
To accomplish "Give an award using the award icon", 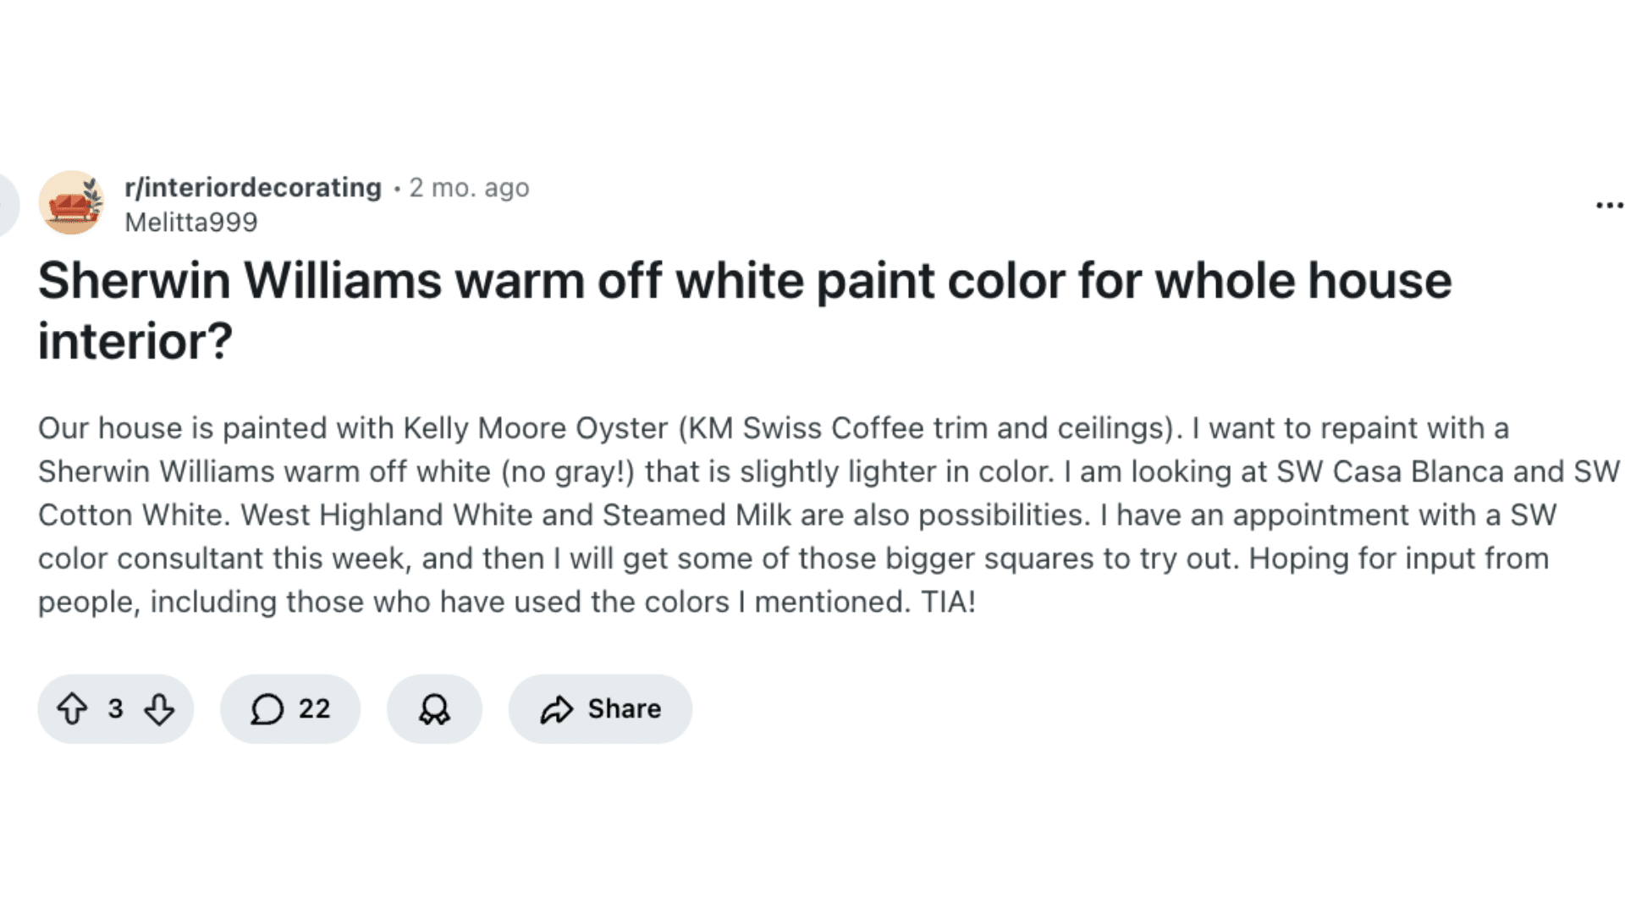I will click(434, 709).
